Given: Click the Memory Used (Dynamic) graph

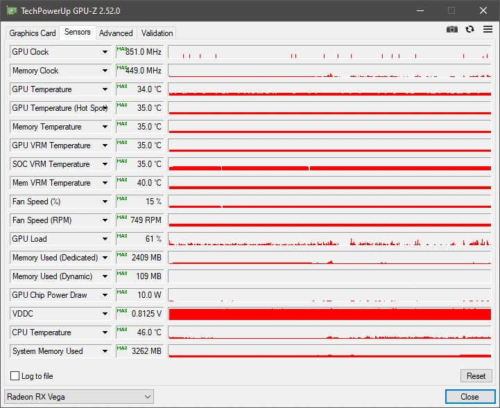Looking at the screenshot, I should [329, 276].
